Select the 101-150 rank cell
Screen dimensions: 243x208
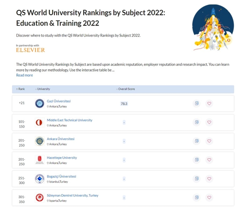pyautogui.click(x=22, y=124)
